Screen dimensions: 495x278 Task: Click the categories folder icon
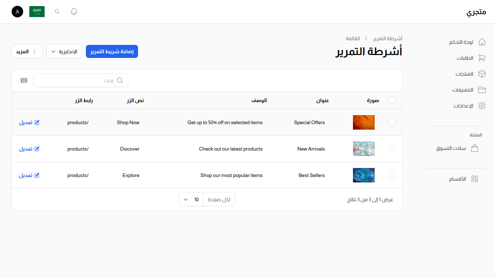(x=482, y=89)
